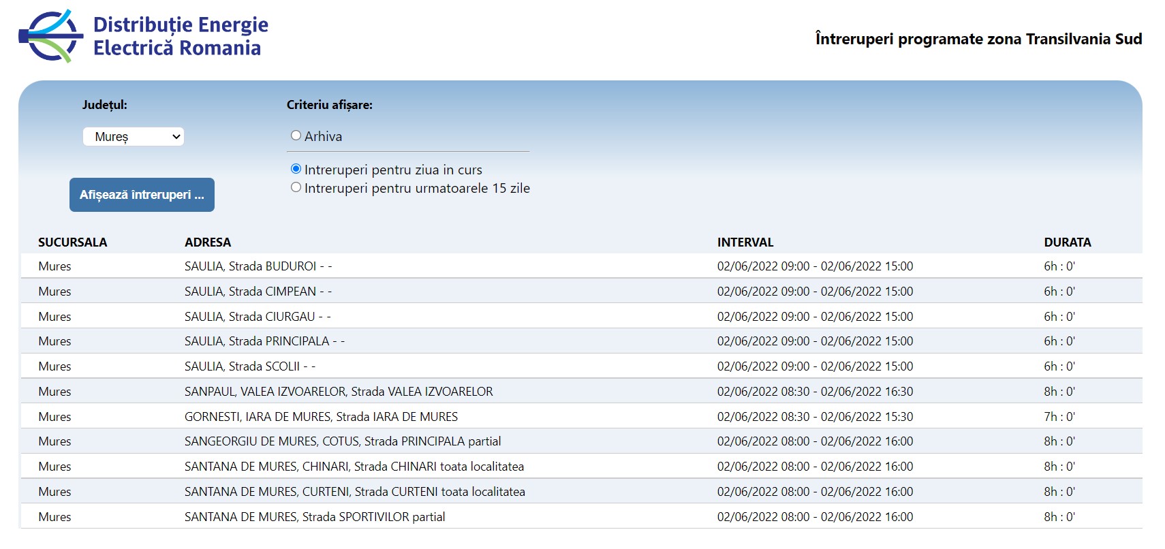
Task: Click the SUCURSALA column header
Action: point(72,242)
